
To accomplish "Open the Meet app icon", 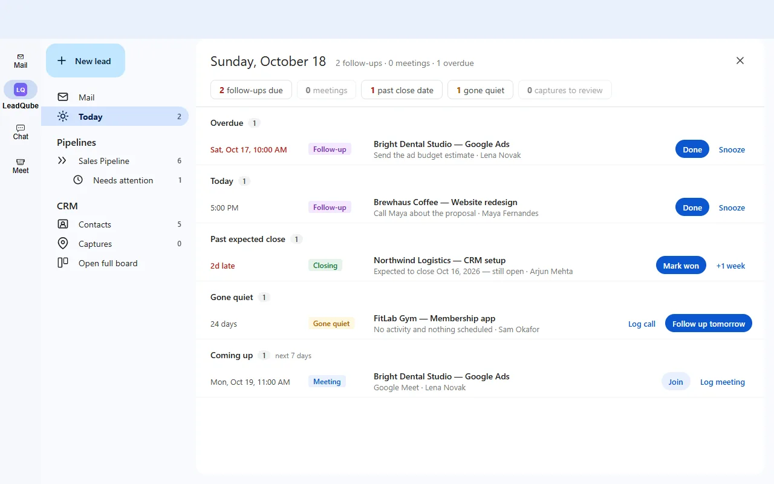I will coord(21,166).
